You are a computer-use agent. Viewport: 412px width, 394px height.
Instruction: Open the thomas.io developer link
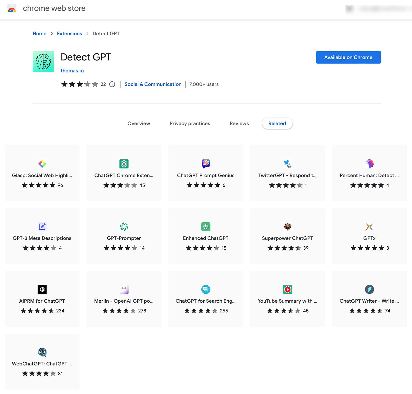tap(72, 71)
